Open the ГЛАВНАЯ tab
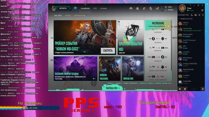 [x=85, y=8]
